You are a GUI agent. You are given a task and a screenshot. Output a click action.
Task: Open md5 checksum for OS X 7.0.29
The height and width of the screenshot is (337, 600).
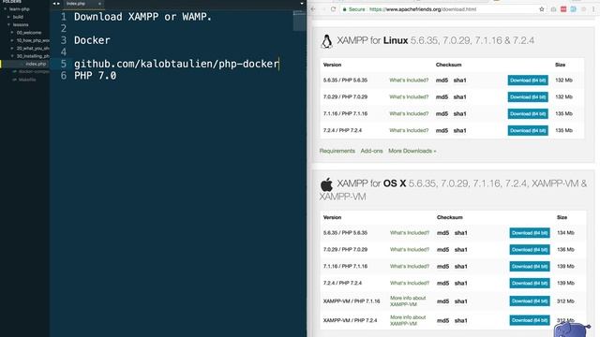pyautogui.click(x=442, y=250)
